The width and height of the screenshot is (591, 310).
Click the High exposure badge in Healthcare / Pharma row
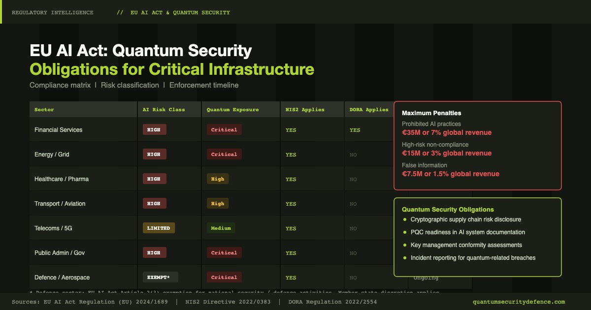217,179
